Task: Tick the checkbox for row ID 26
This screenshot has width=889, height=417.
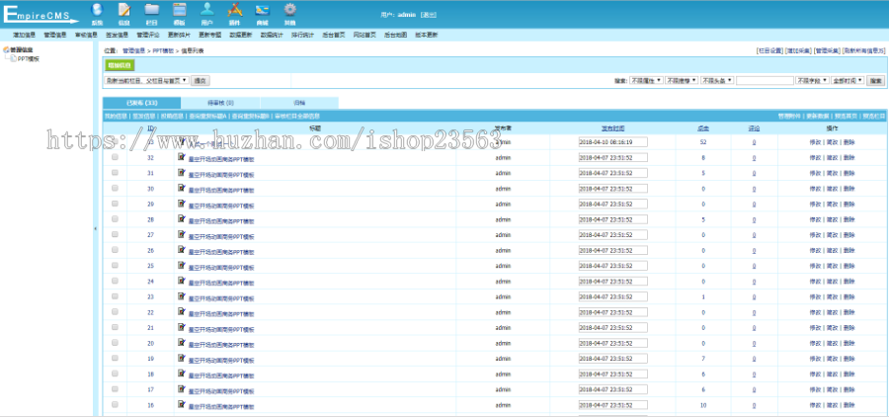Action: pos(116,250)
